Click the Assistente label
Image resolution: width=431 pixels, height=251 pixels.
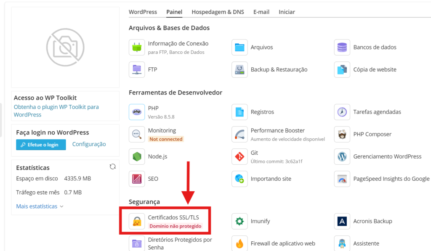(366, 243)
